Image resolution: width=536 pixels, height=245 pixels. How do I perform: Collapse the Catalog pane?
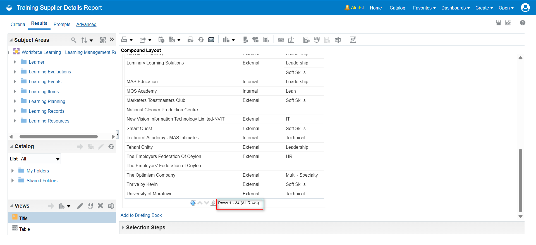[11, 146]
